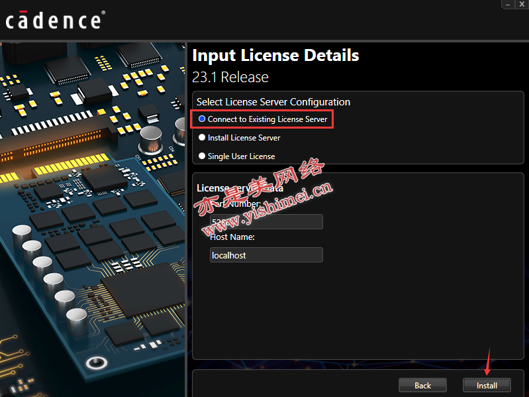Click the 'Input License Details' heading
Image resolution: width=529 pixels, height=397 pixels.
tap(275, 56)
